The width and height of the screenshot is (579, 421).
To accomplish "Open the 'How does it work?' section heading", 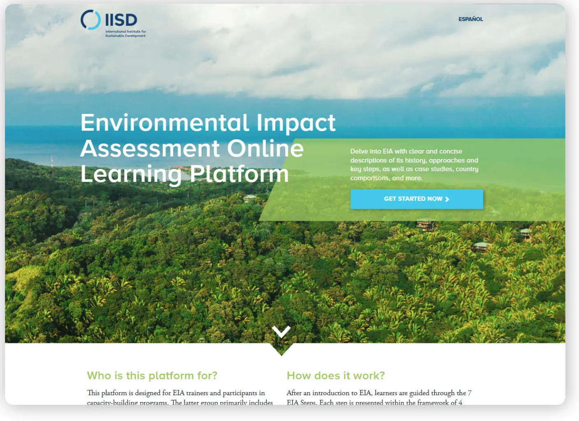I will pyautogui.click(x=336, y=375).
